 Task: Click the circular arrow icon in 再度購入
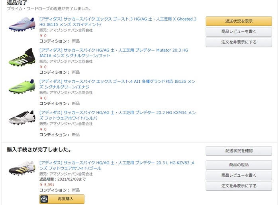pyautogui.click(x=44, y=199)
